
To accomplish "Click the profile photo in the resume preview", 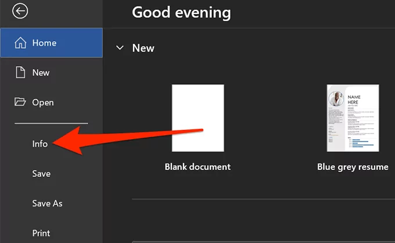I will click(x=337, y=100).
